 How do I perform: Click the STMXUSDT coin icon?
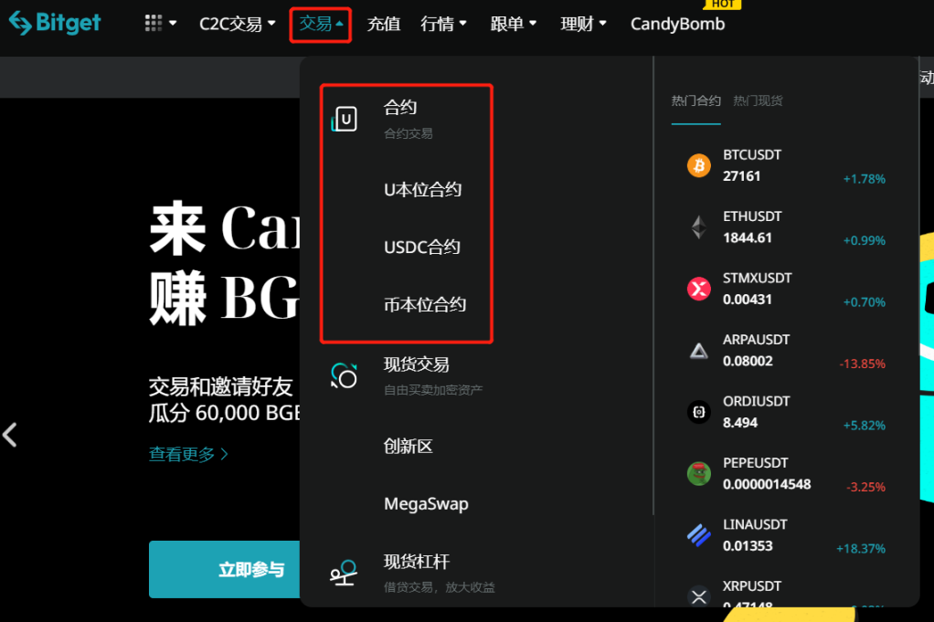(698, 288)
